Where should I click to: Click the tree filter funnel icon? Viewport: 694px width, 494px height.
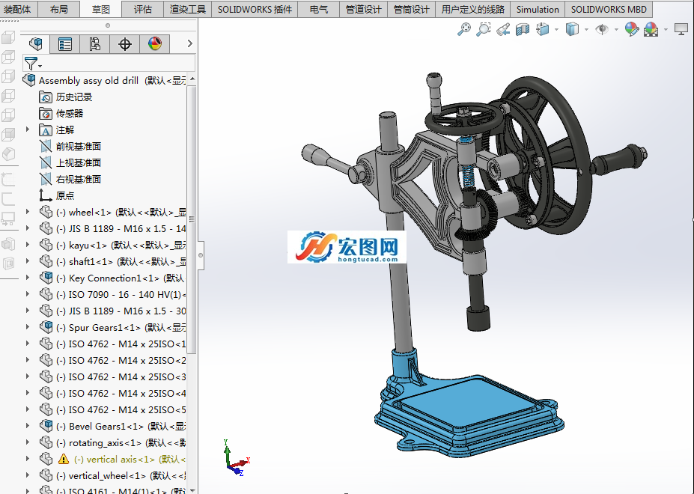(x=31, y=64)
